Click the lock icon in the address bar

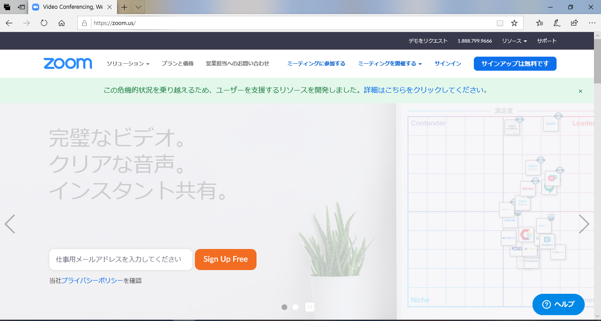[x=84, y=23]
